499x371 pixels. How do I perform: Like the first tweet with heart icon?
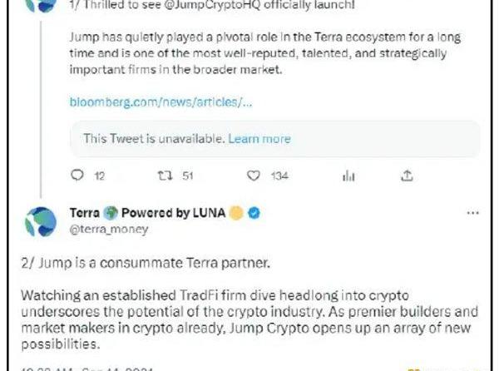tap(254, 176)
